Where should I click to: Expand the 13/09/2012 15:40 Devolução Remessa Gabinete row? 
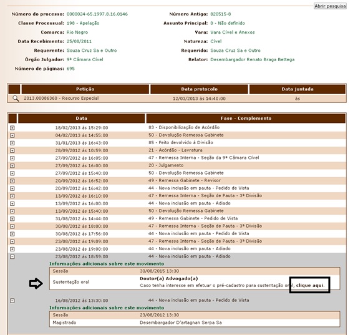pos(12,211)
